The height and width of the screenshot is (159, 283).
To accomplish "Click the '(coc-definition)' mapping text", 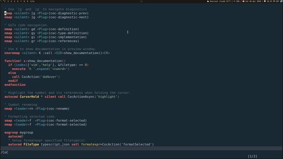I will (x=64, y=29).
